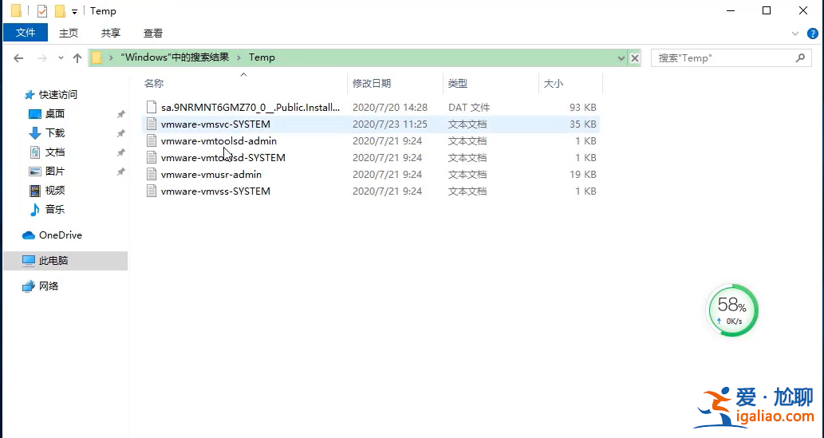Select 网络 in the navigation pane

coord(49,286)
